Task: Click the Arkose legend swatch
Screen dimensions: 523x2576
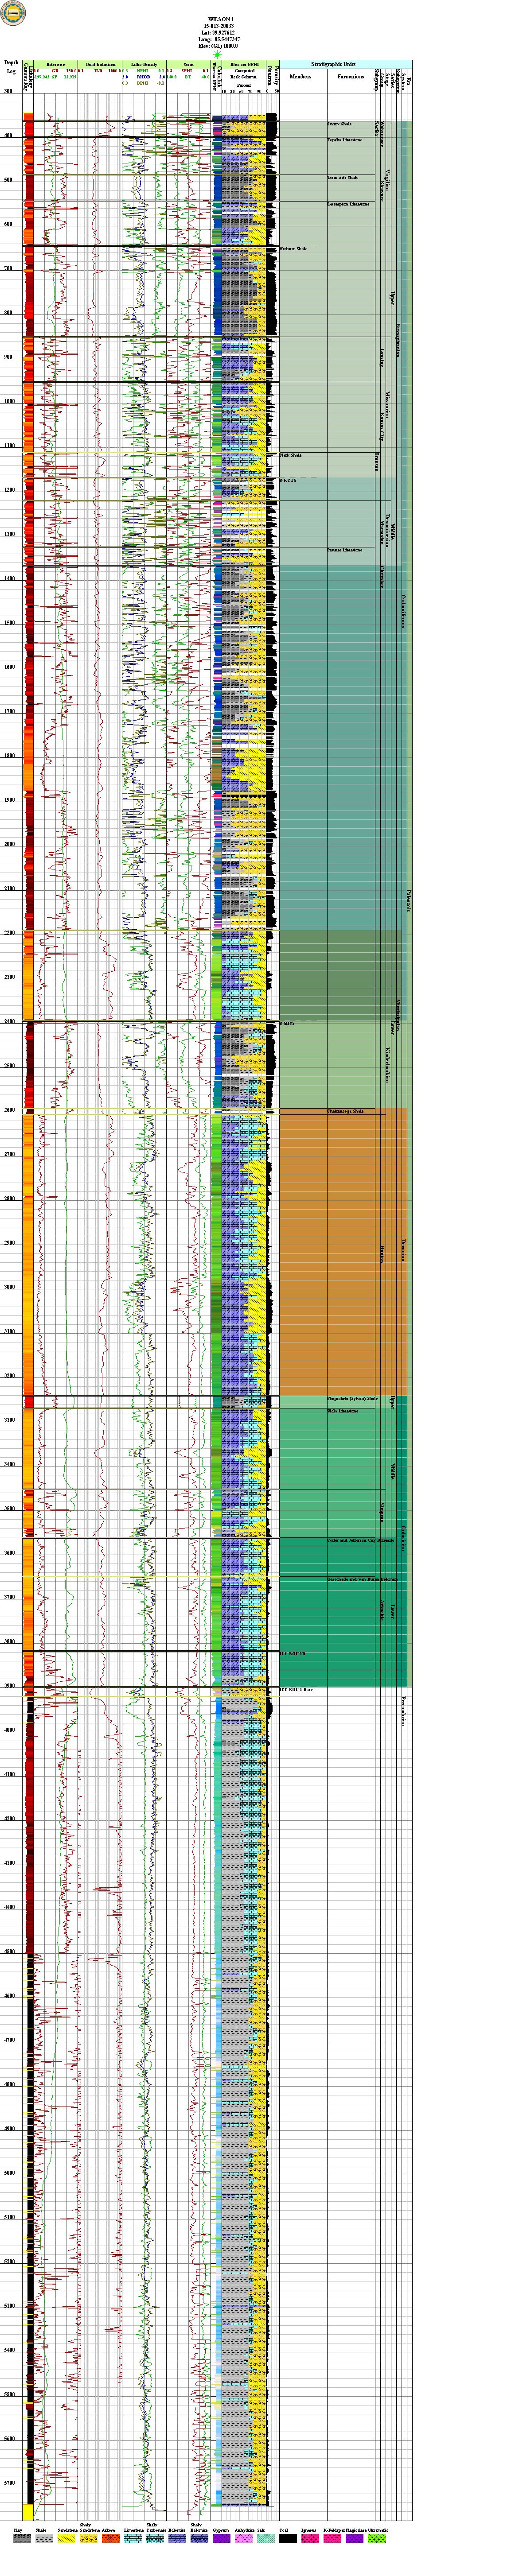Action: (111, 2539)
